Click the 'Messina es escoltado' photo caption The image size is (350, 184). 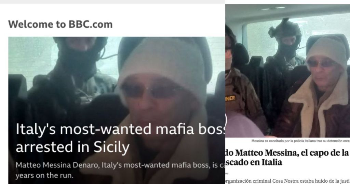click(300, 141)
